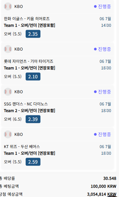
Task: Click the 진행중 status dot on the Hanwha Eagles card
Action: (x=95, y=6)
